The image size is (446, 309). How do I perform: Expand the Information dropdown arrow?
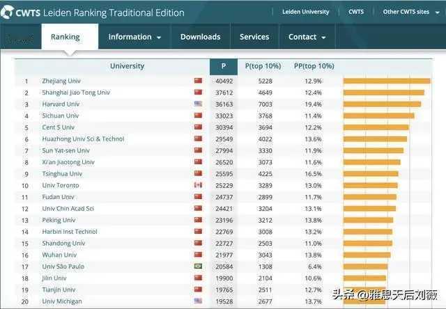click(x=159, y=38)
